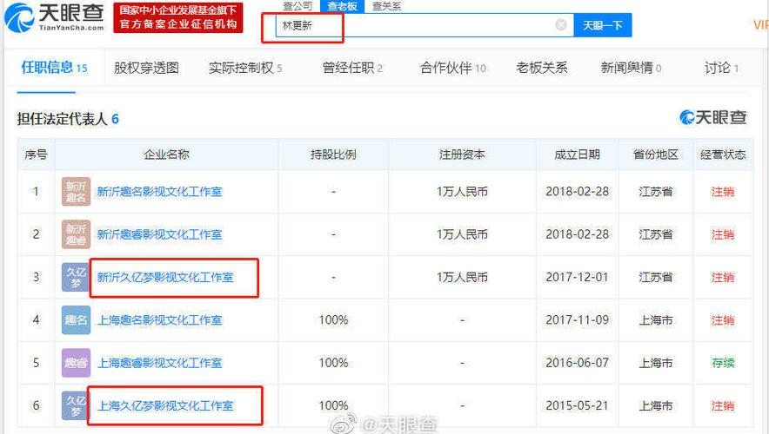Click 1万人民币 capital for 新沂久亿梦

click(x=462, y=278)
